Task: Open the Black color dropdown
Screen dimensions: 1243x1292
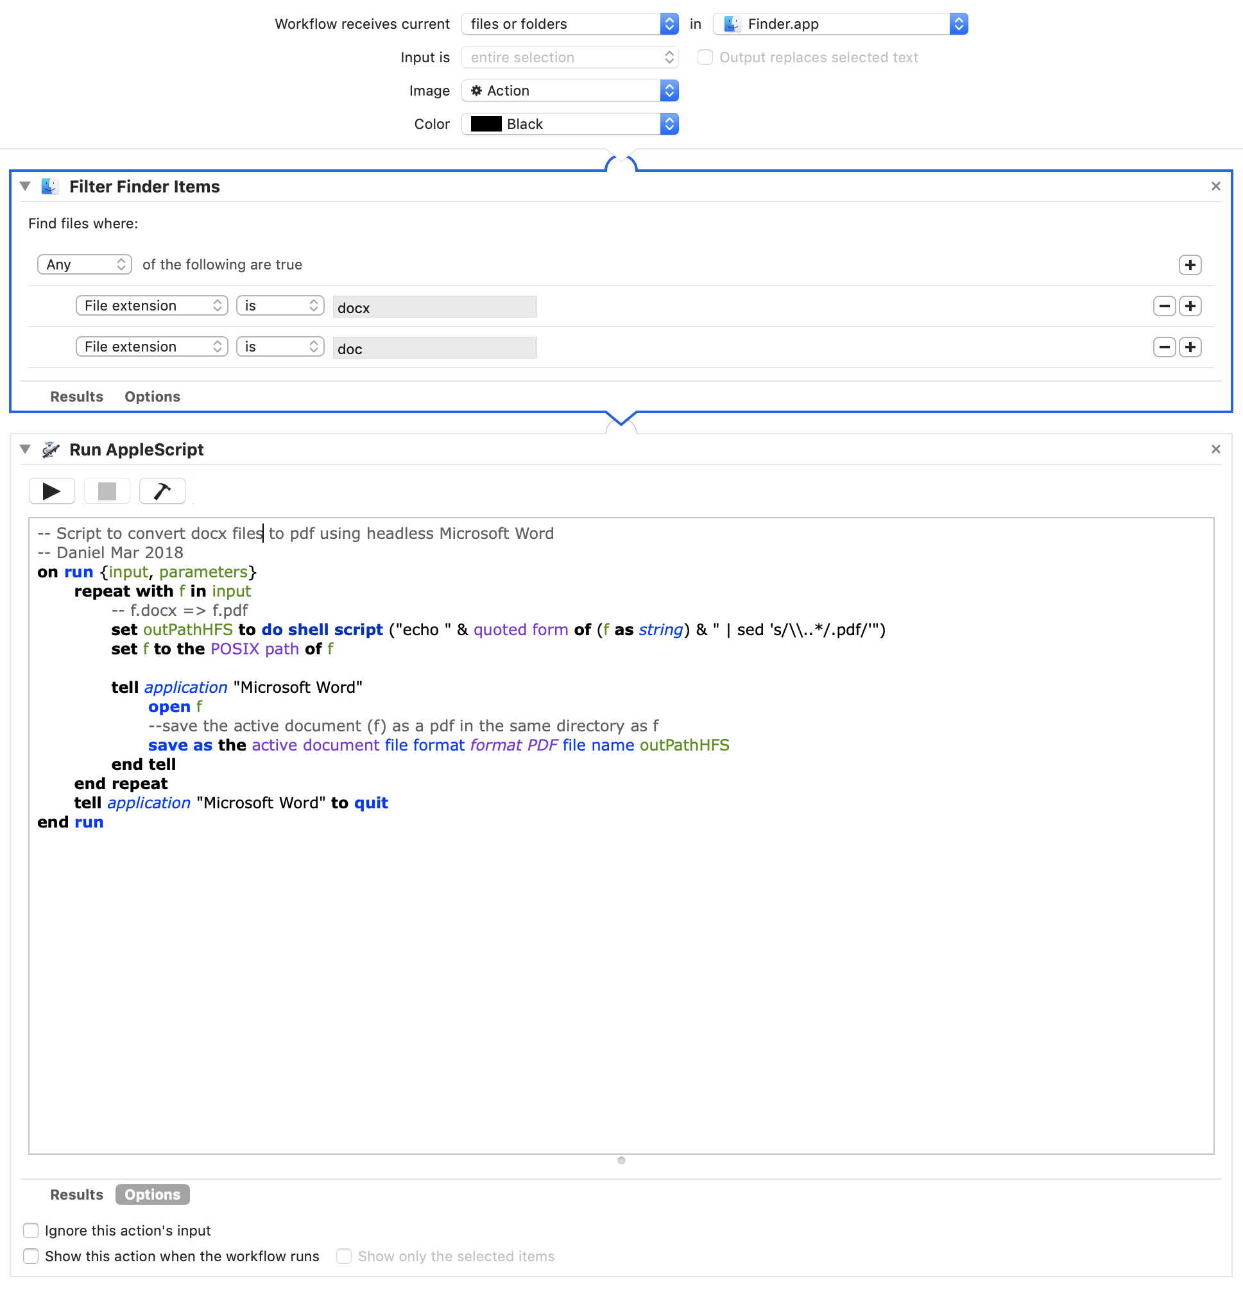Action: [x=570, y=124]
